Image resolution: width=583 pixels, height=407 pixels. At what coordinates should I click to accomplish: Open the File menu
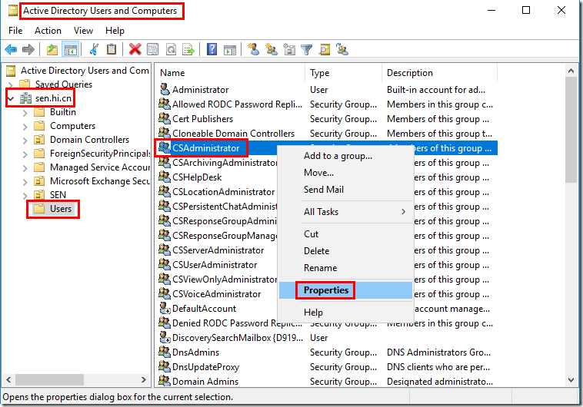click(x=15, y=31)
